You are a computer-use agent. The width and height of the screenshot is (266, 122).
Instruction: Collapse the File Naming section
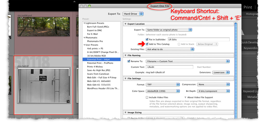125,55
